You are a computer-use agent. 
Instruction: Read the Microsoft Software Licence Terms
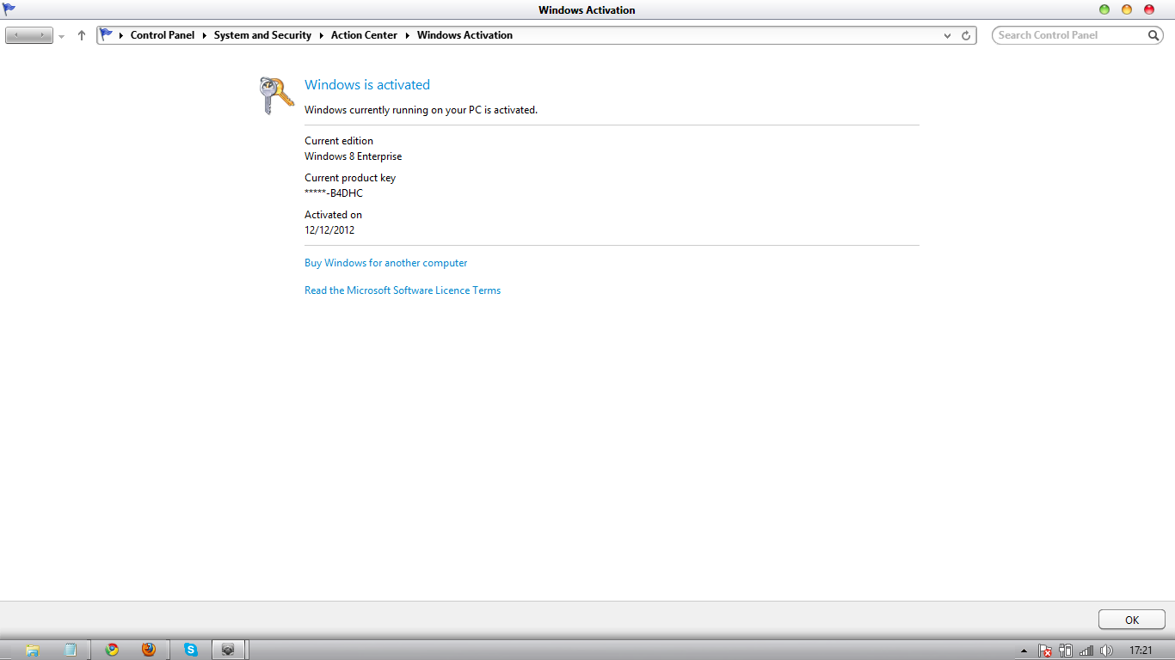pos(403,290)
